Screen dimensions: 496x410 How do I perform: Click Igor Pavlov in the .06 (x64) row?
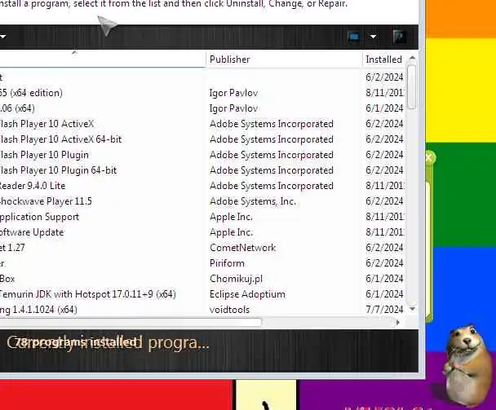pos(233,108)
